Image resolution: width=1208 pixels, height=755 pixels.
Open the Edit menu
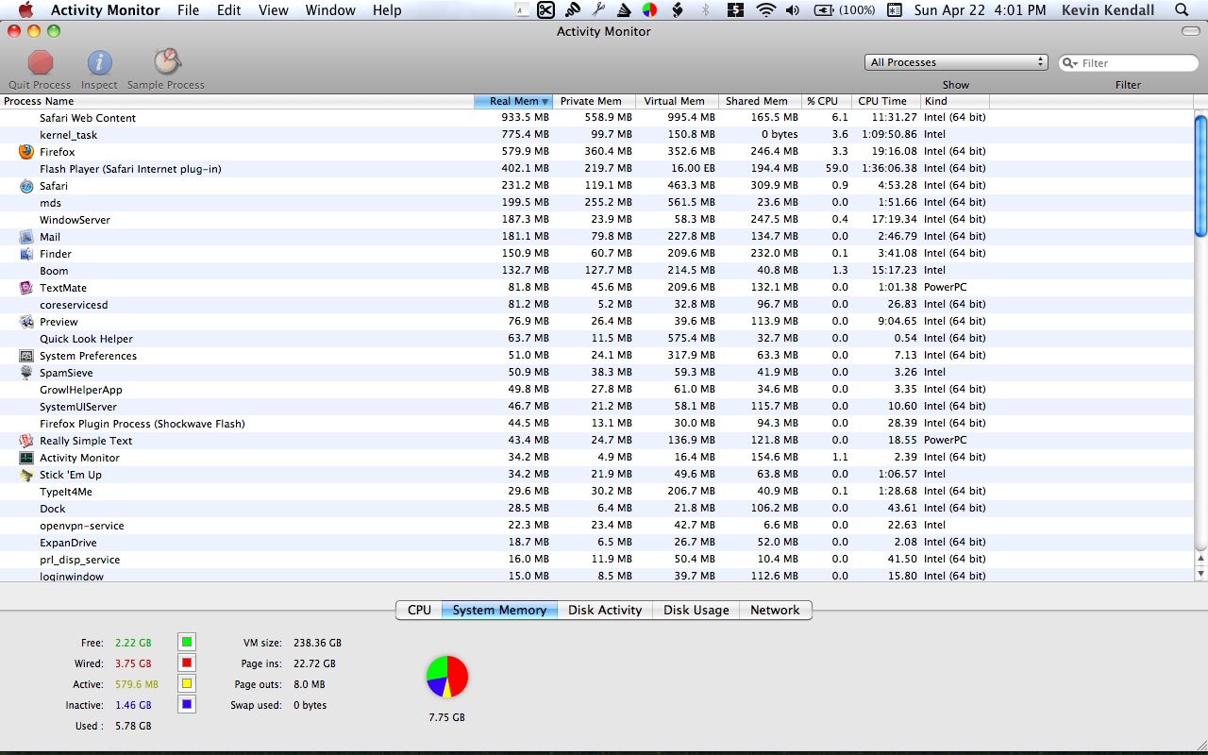[x=228, y=10]
